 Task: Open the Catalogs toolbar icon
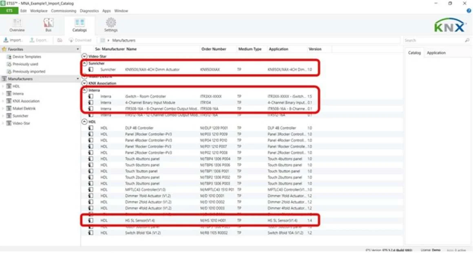click(x=80, y=25)
